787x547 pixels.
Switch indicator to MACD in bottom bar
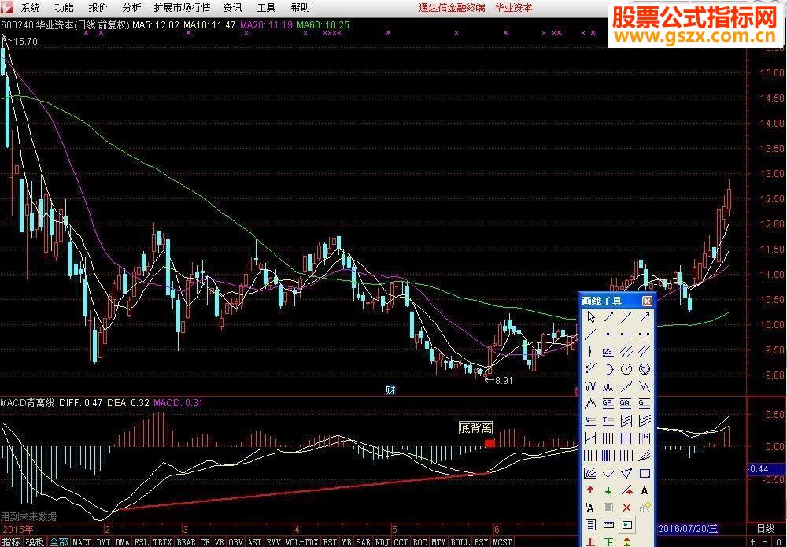coord(83,542)
